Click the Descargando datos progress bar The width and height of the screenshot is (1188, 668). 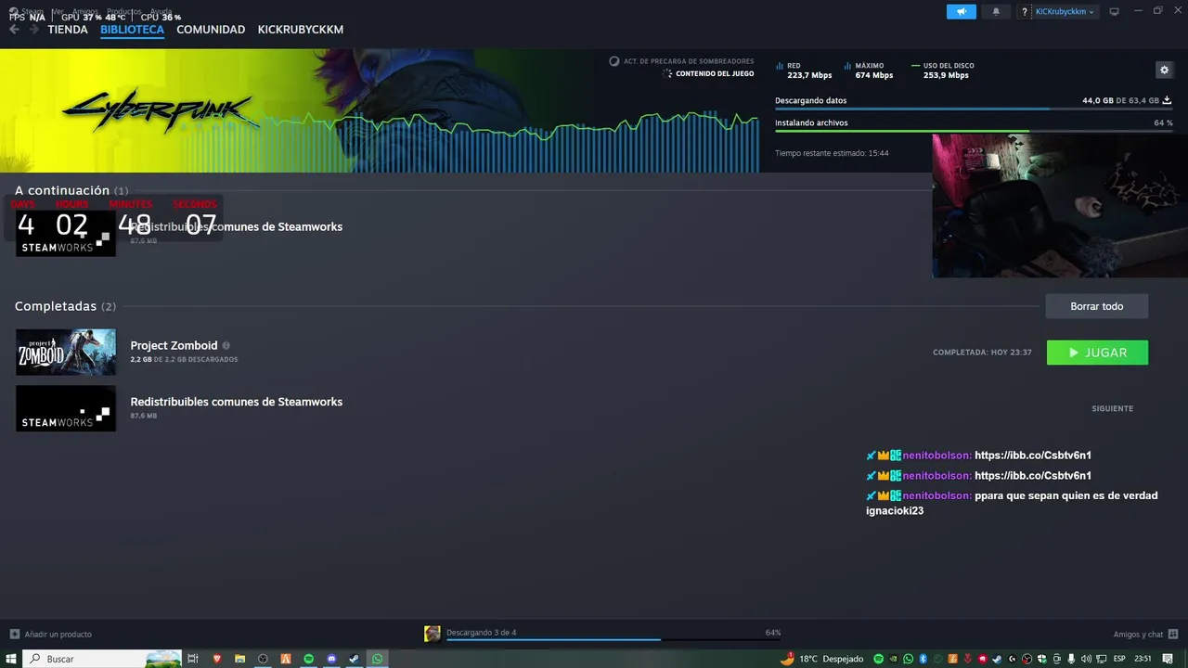974,109
